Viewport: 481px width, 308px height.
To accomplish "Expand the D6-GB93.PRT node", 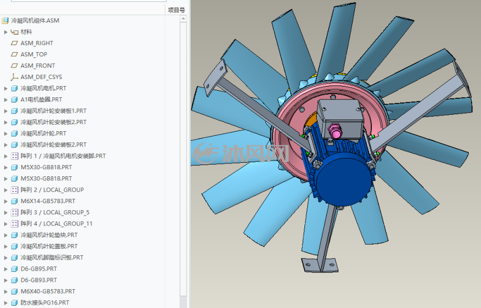I will (x=5, y=280).
